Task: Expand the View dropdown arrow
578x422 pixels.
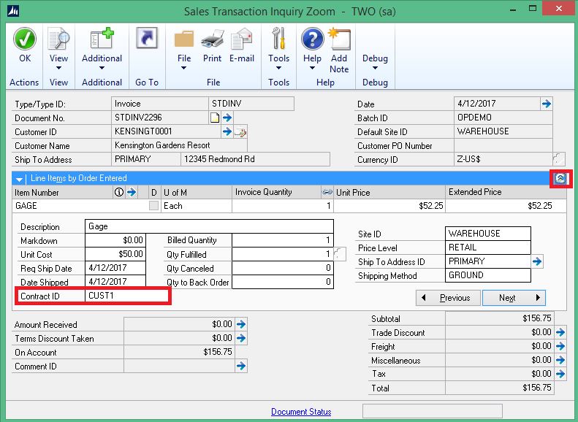Action: pyautogui.click(x=58, y=68)
